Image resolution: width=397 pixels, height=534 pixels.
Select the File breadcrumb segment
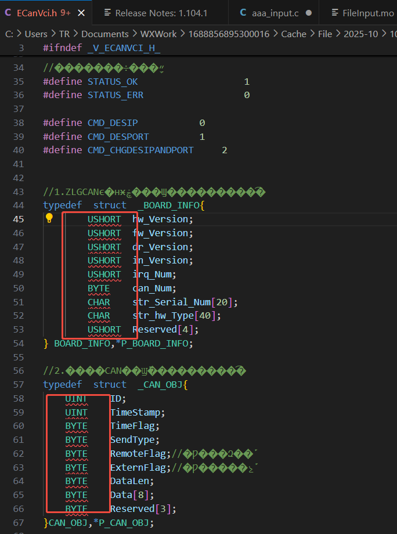[x=325, y=34]
